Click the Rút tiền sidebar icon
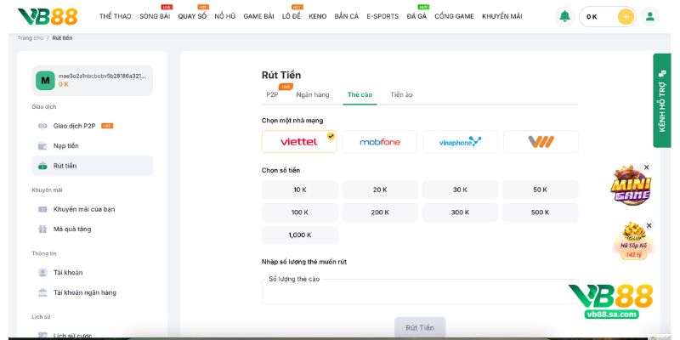680x340 pixels. click(42, 166)
